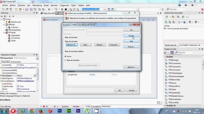204x114 pixels.
Task: Open the Composant menu
Action: click(64, 5)
